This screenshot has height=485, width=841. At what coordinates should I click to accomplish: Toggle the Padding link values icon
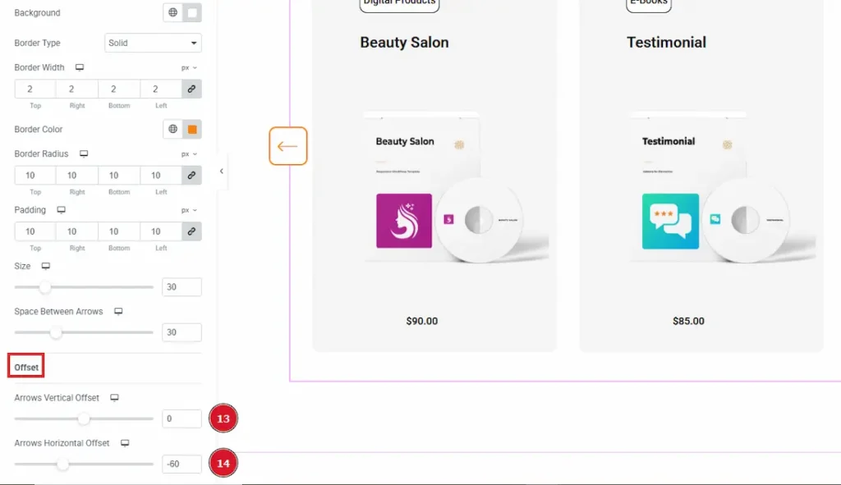pos(191,231)
